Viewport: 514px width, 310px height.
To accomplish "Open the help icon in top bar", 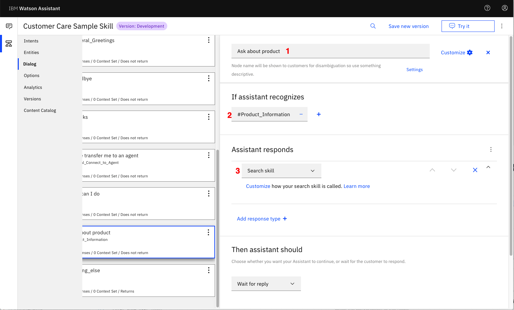I will pos(487,8).
